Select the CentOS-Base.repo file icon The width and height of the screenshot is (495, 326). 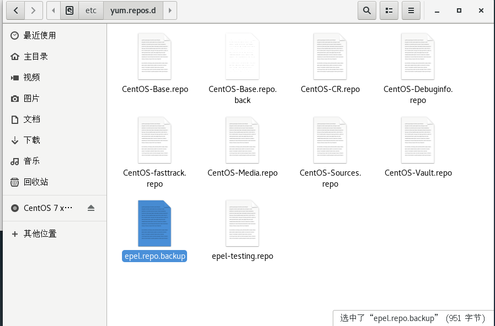coord(155,56)
